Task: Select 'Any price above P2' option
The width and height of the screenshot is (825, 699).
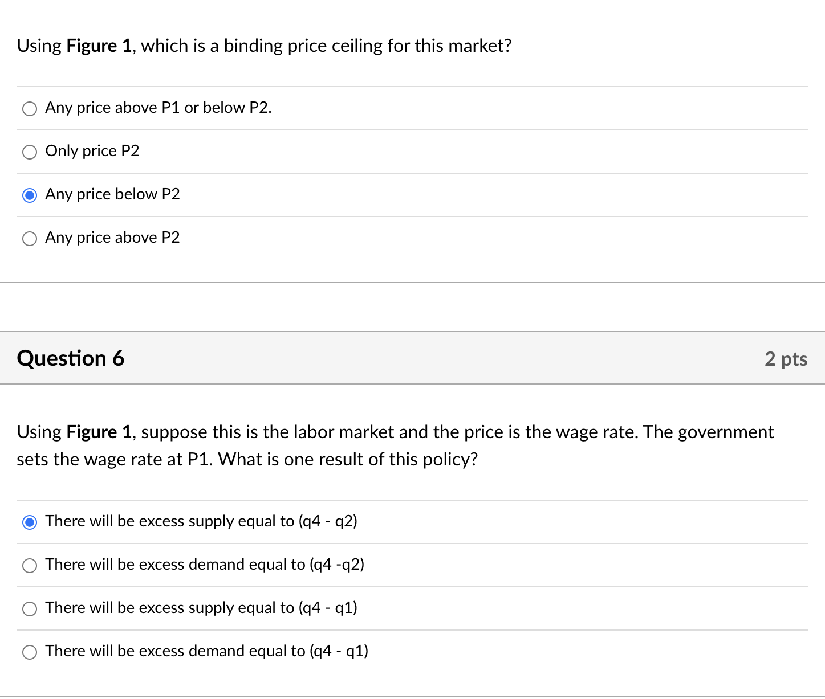Action: pyautogui.click(x=112, y=238)
